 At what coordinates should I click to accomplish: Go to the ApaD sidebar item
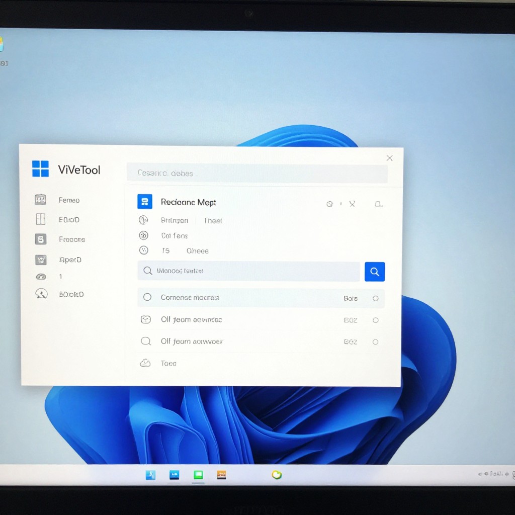click(x=70, y=260)
